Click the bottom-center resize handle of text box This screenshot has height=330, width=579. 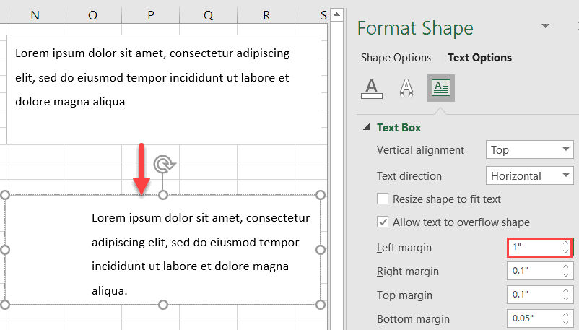click(163, 304)
